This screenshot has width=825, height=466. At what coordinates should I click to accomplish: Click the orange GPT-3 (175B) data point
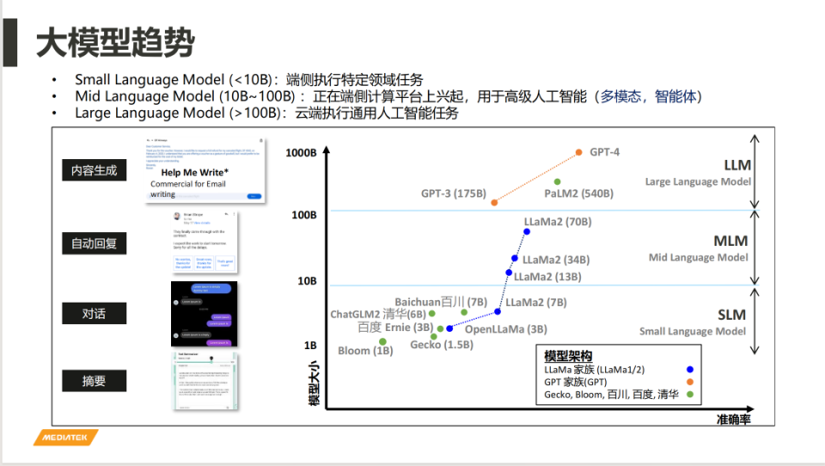click(494, 203)
